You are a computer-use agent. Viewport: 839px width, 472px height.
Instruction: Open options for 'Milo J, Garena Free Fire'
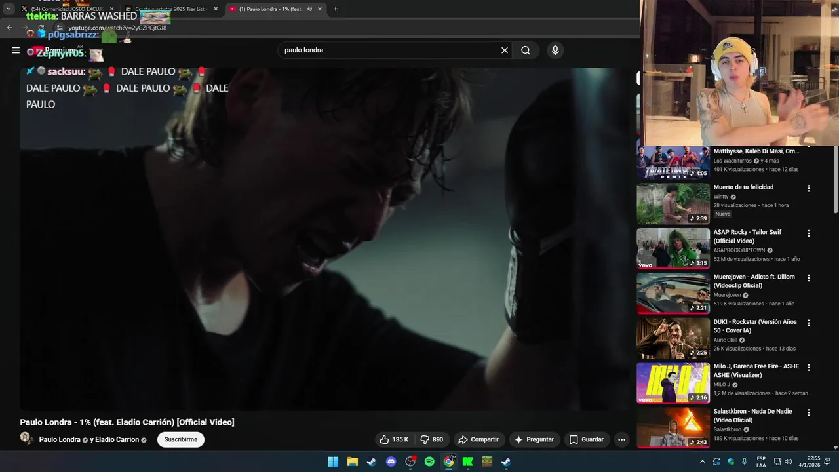[808, 368]
